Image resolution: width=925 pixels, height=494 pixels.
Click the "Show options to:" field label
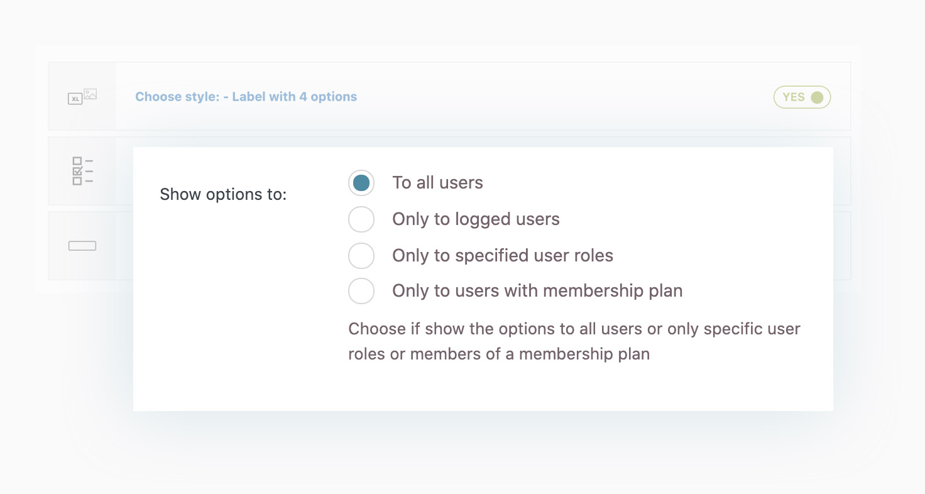point(223,194)
